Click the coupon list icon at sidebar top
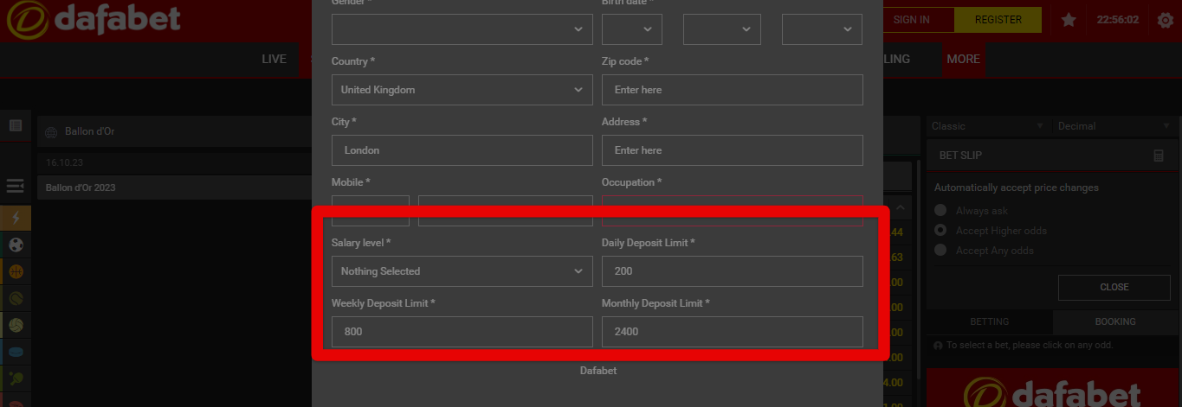The width and height of the screenshot is (1182, 407). (x=16, y=126)
